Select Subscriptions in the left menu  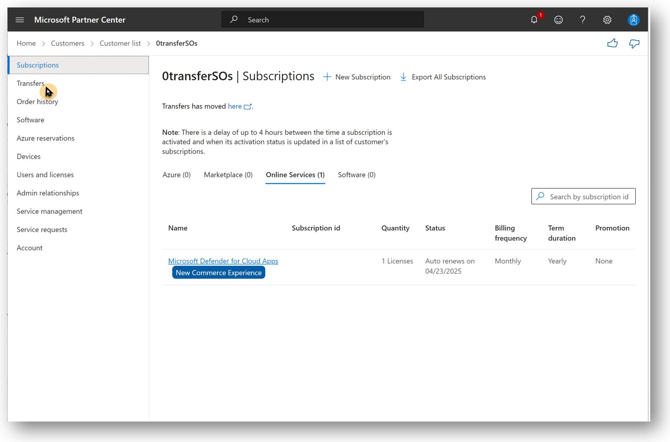tap(78, 65)
